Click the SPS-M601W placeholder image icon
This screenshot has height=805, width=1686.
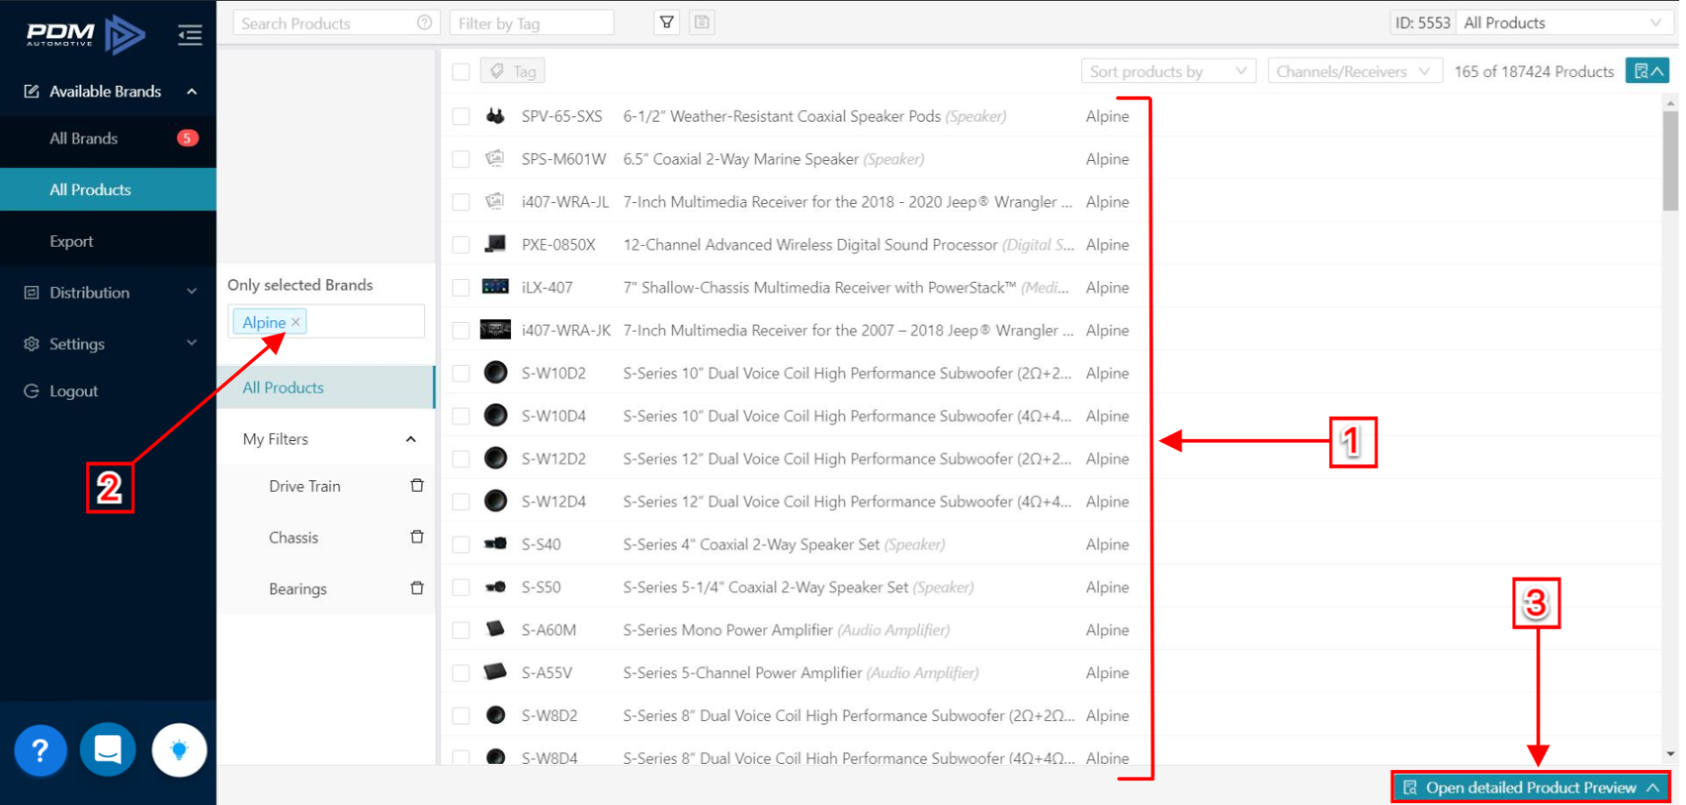point(495,158)
